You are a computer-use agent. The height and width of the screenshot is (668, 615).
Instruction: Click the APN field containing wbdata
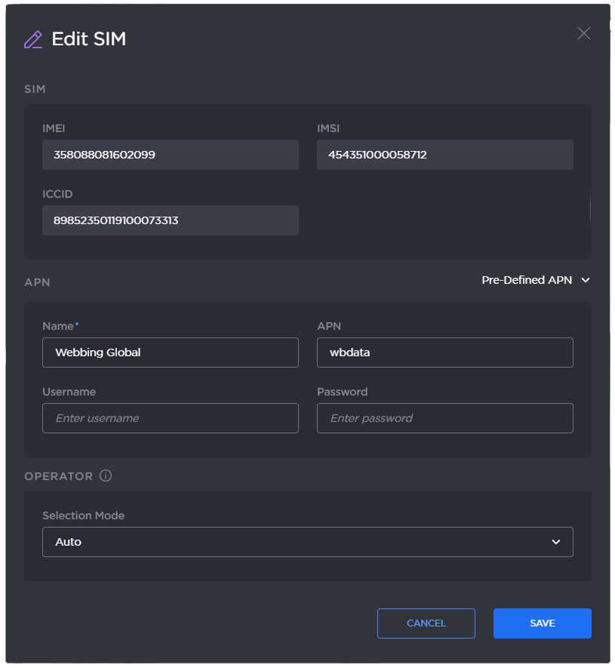click(444, 352)
